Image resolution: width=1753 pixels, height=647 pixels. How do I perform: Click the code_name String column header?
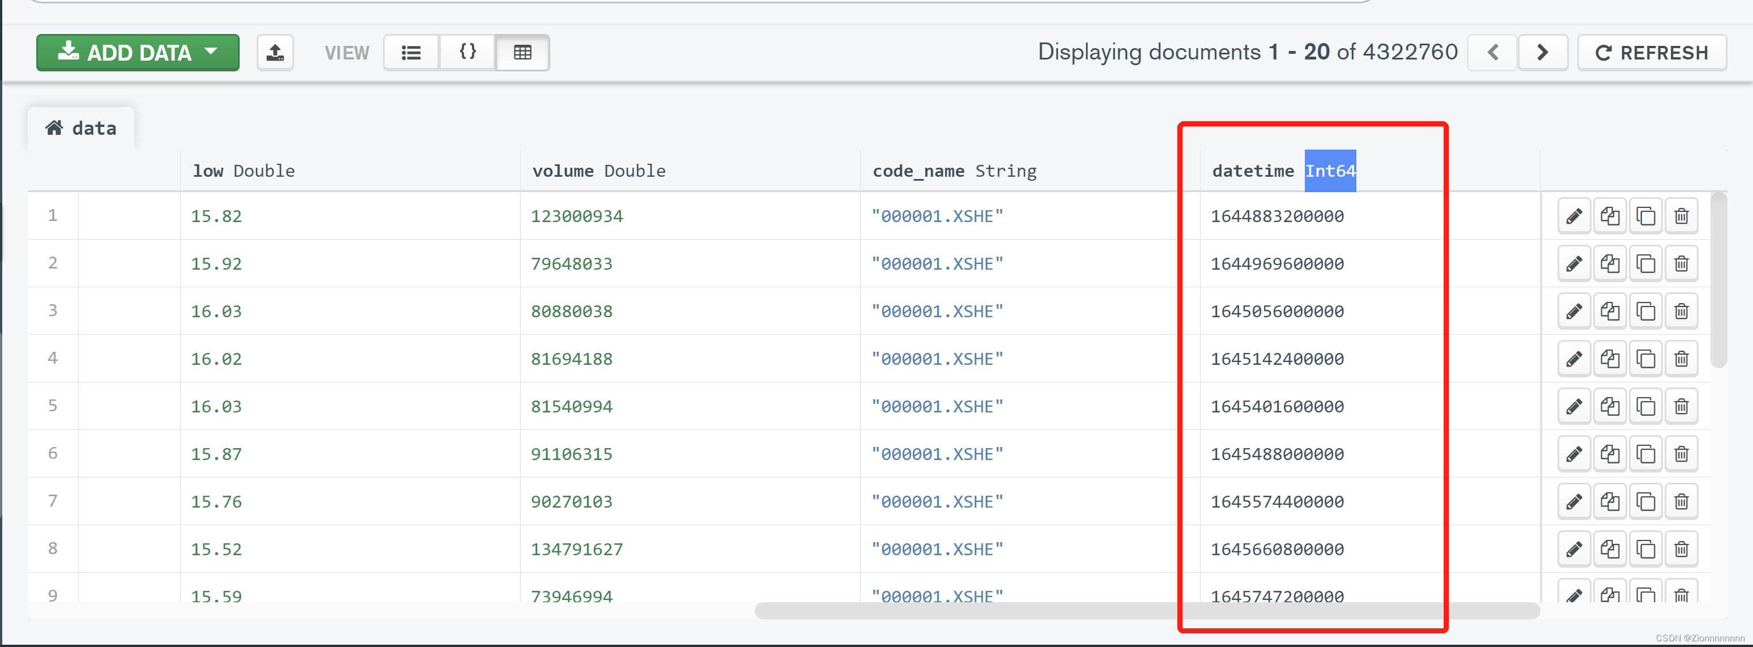[x=954, y=171]
